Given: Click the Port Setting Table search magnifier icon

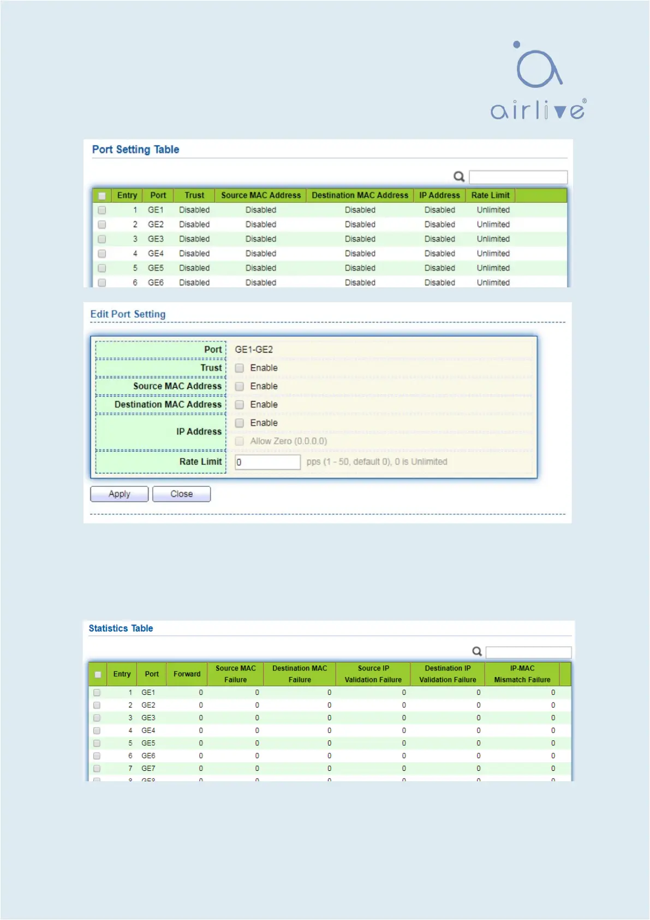Looking at the screenshot, I should [459, 176].
